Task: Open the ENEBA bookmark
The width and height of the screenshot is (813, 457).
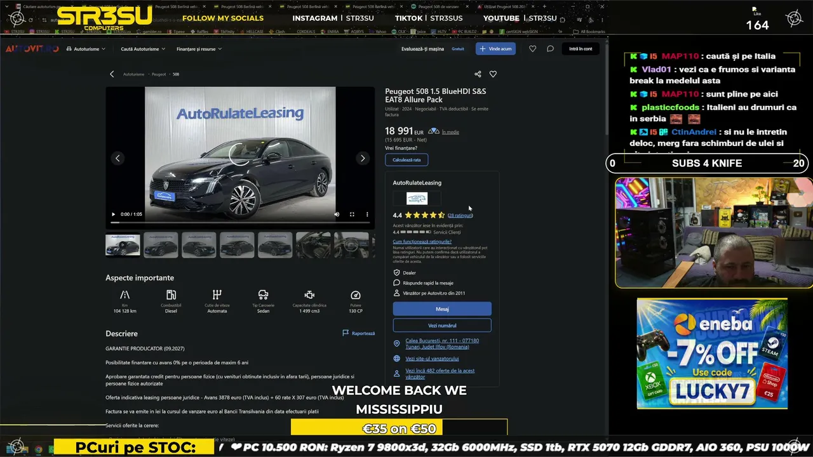Action: pos(329,31)
